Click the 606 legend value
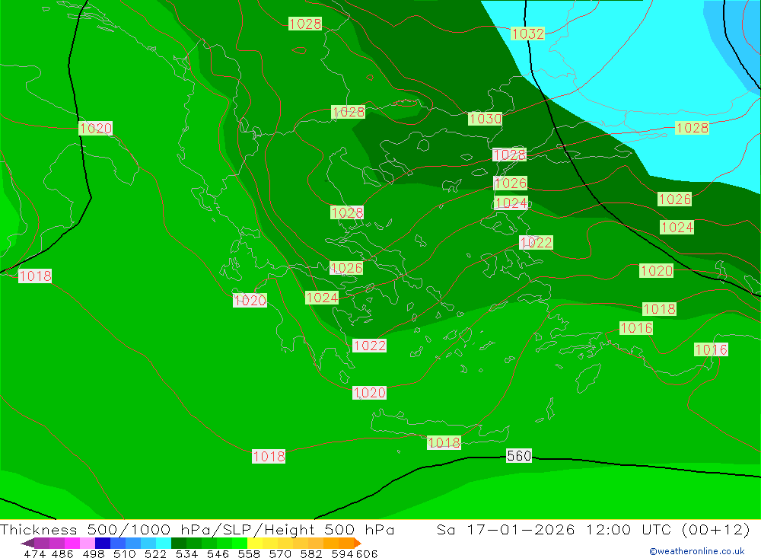Viewport: 761px width, 558px height. (x=367, y=553)
